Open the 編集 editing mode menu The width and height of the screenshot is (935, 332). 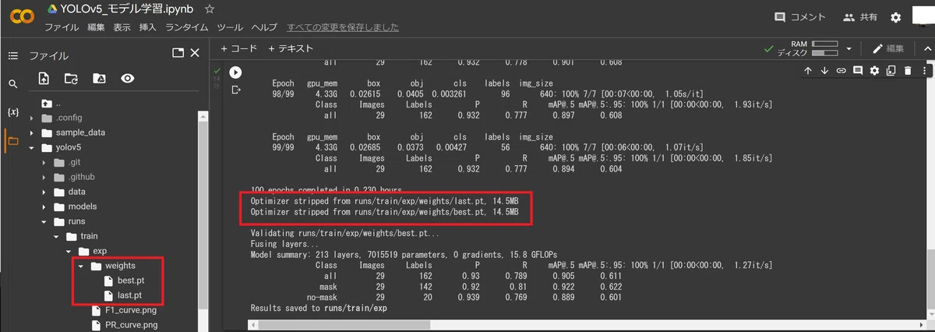coord(887,48)
